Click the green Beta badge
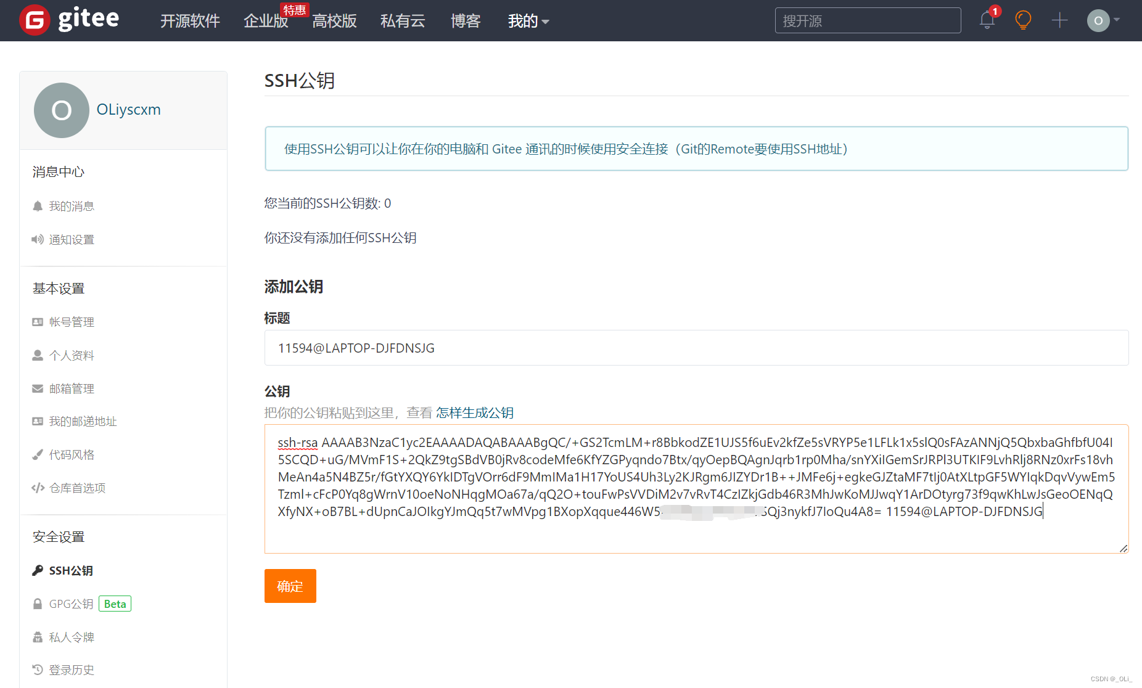 coord(115,604)
